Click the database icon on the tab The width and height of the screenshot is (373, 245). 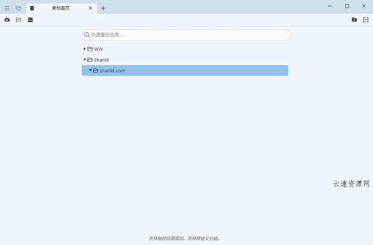pos(32,8)
